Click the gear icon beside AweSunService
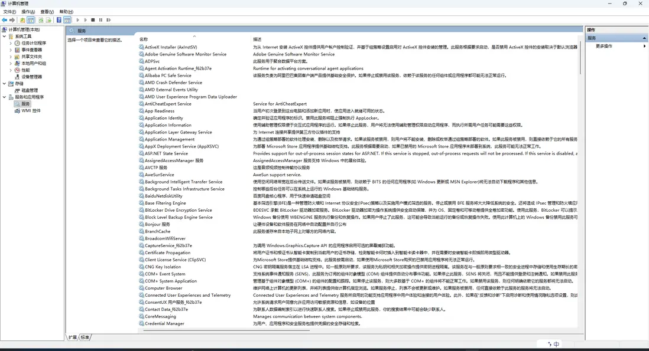Screen dimensions: 649x351 click(x=141, y=175)
